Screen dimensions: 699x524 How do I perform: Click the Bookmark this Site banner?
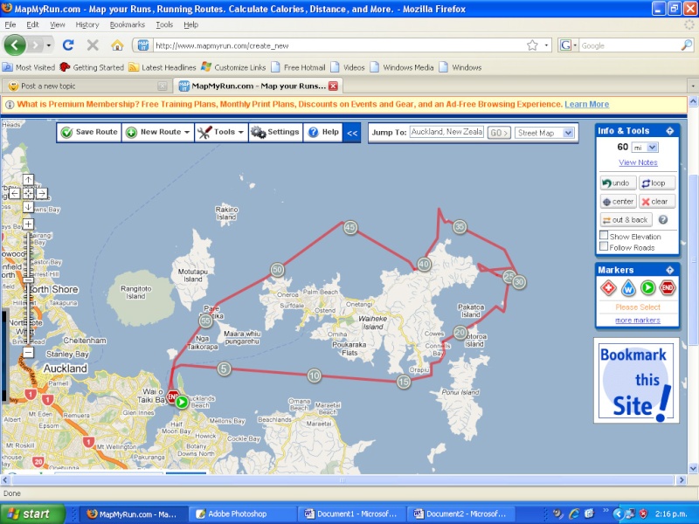click(637, 381)
